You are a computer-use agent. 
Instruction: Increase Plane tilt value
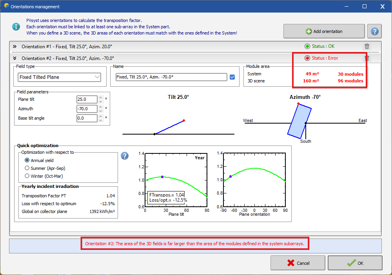pos(100,98)
